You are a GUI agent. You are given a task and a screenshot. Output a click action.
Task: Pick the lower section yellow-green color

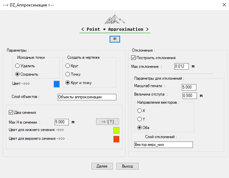116,130
